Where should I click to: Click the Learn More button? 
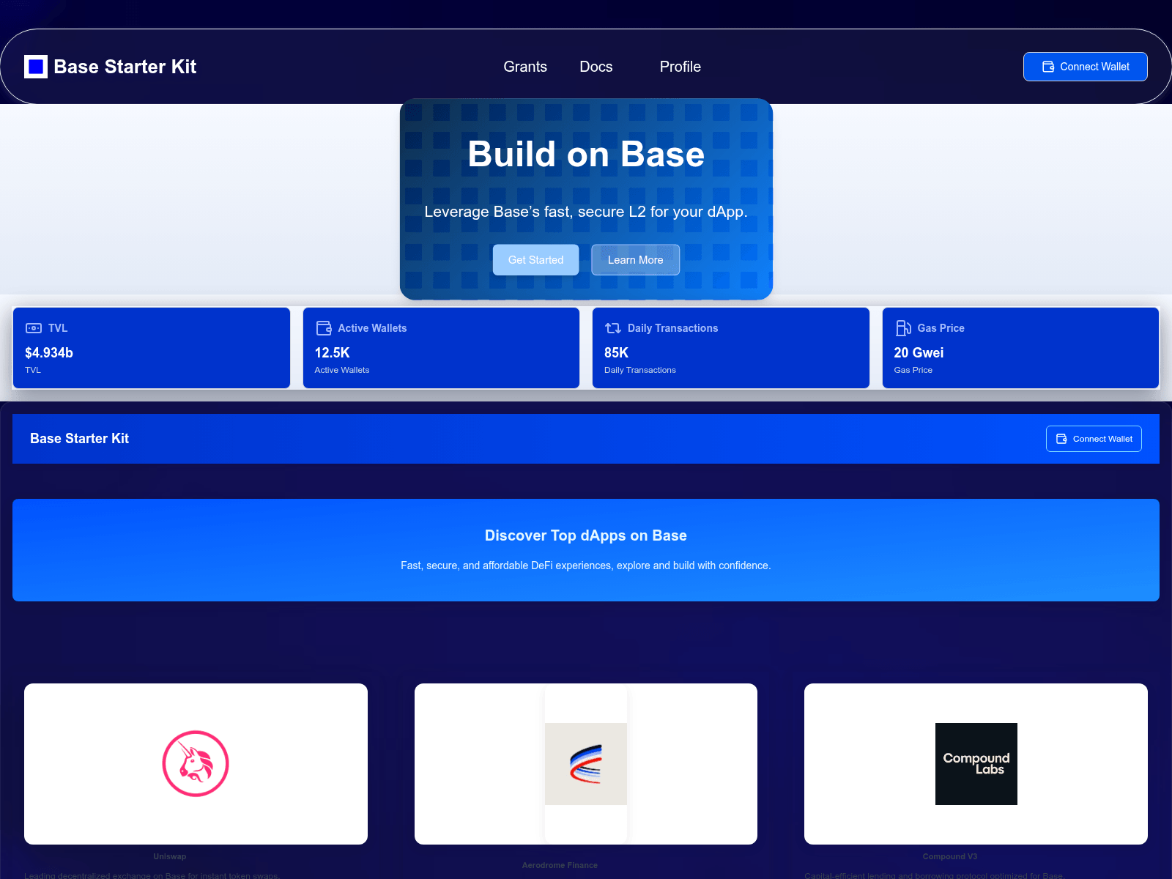(x=636, y=260)
